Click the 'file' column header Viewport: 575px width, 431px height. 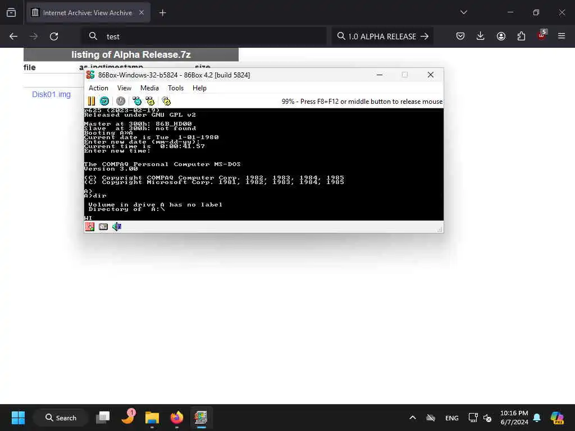(x=29, y=67)
